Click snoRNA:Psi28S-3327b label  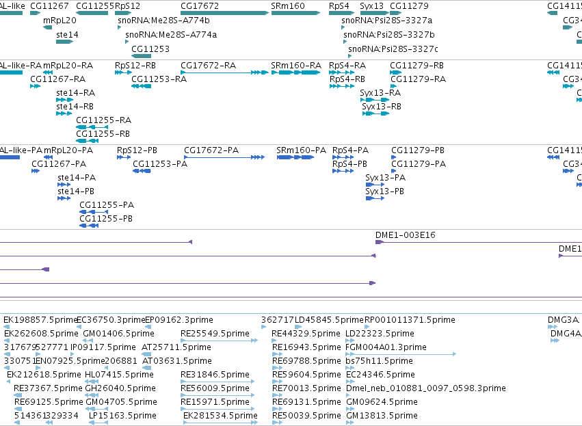pos(389,35)
